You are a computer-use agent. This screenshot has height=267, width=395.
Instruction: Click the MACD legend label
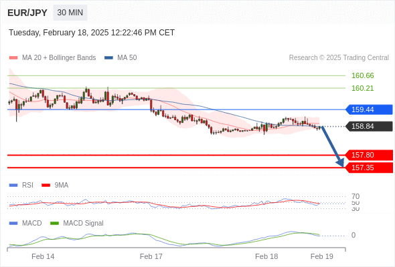tap(32, 223)
